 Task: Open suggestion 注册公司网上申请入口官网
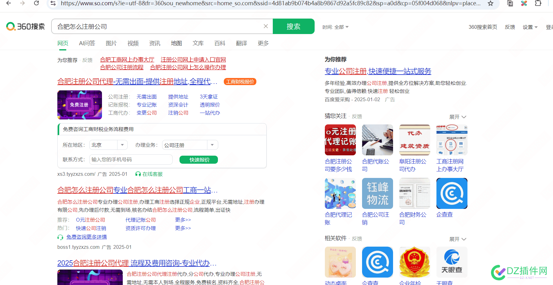click(193, 60)
